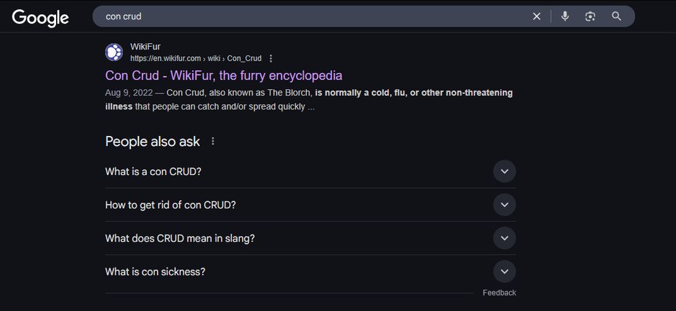This screenshot has height=311, width=676.
Task: Expand the "What is con sickness?" question
Action: coord(504,272)
